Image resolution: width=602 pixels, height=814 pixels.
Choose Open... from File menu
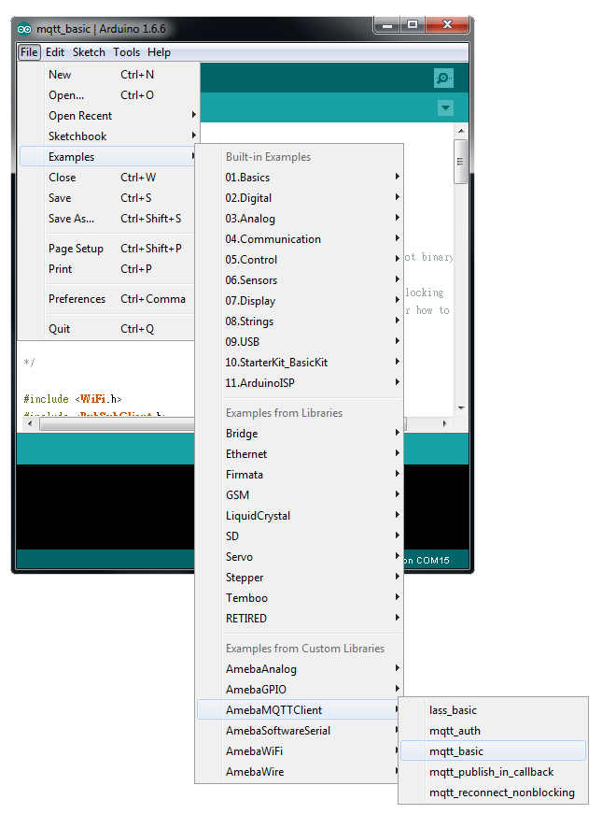point(109,95)
